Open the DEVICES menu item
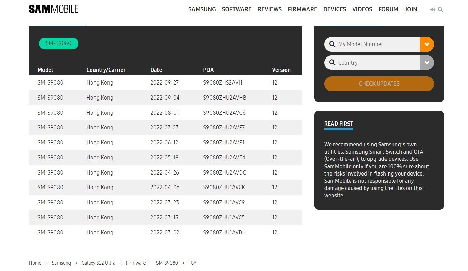468x271 pixels. click(334, 9)
